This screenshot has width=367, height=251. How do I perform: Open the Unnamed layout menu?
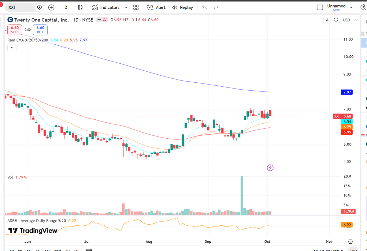[x=336, y=6]
